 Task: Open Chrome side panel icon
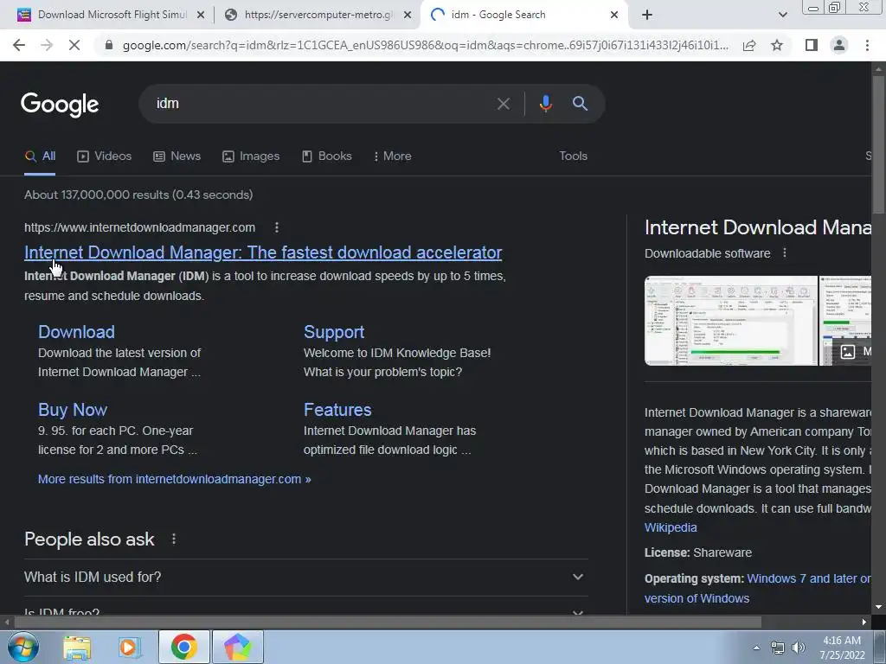tap(812, 45)
